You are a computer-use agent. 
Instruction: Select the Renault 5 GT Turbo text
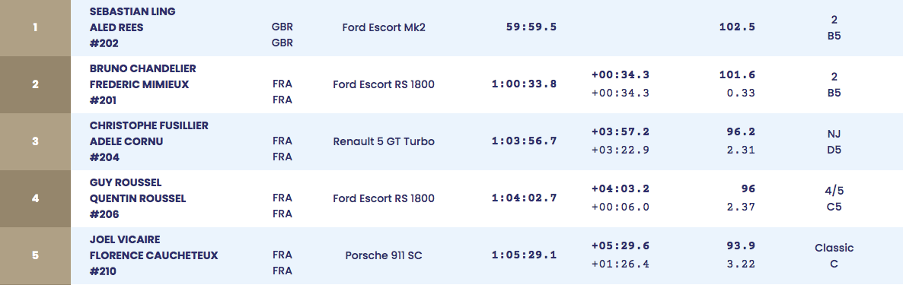point(384,141)
